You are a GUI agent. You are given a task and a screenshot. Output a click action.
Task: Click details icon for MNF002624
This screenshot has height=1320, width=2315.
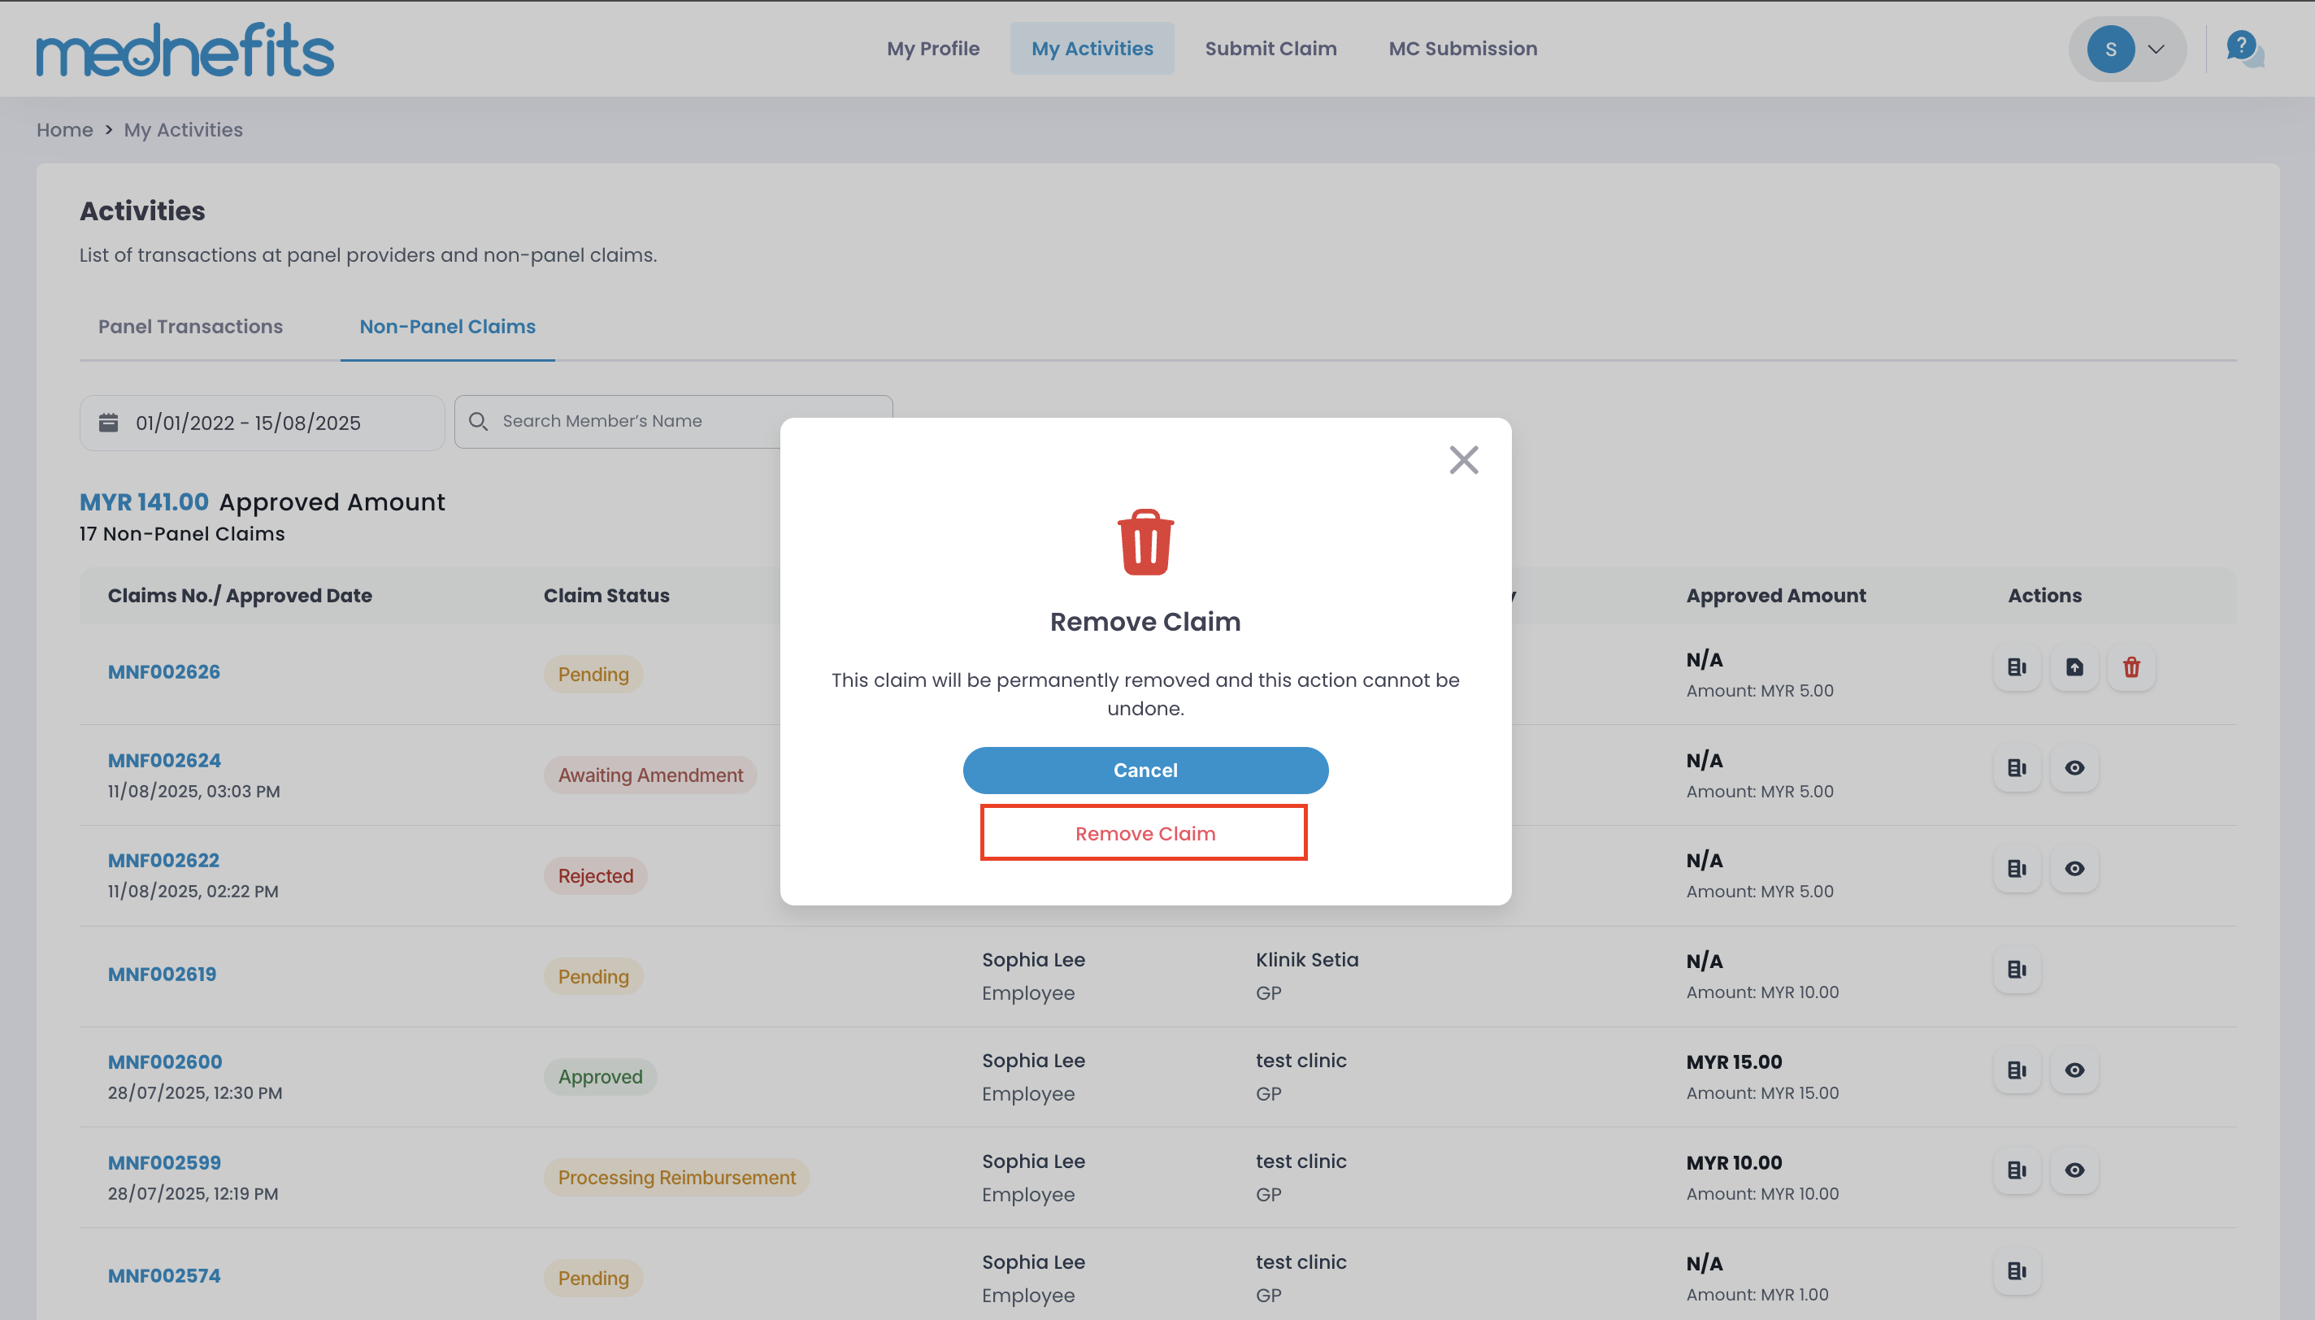[x=2016, y=768]
